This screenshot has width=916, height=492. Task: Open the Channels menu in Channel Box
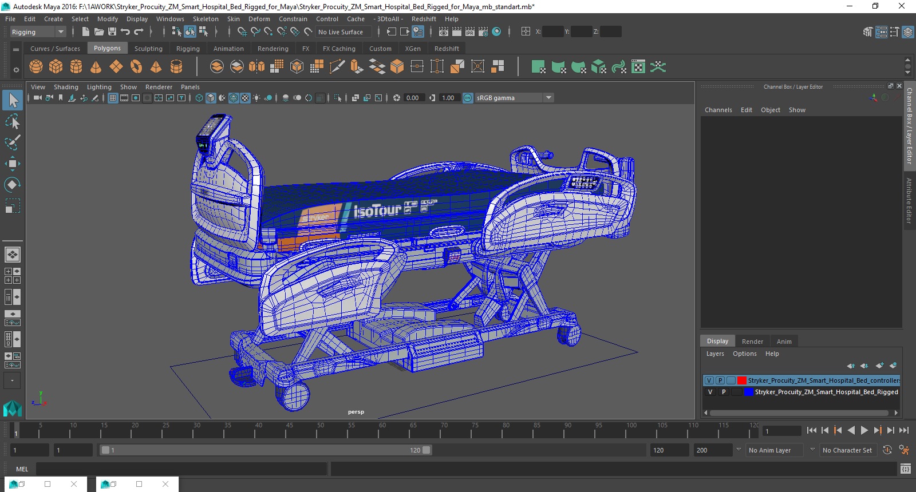tap(718, 110)
